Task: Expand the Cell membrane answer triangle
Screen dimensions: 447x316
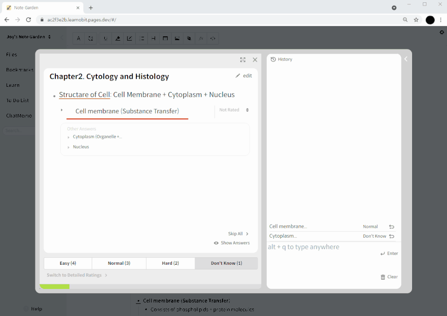Action: 61,110
